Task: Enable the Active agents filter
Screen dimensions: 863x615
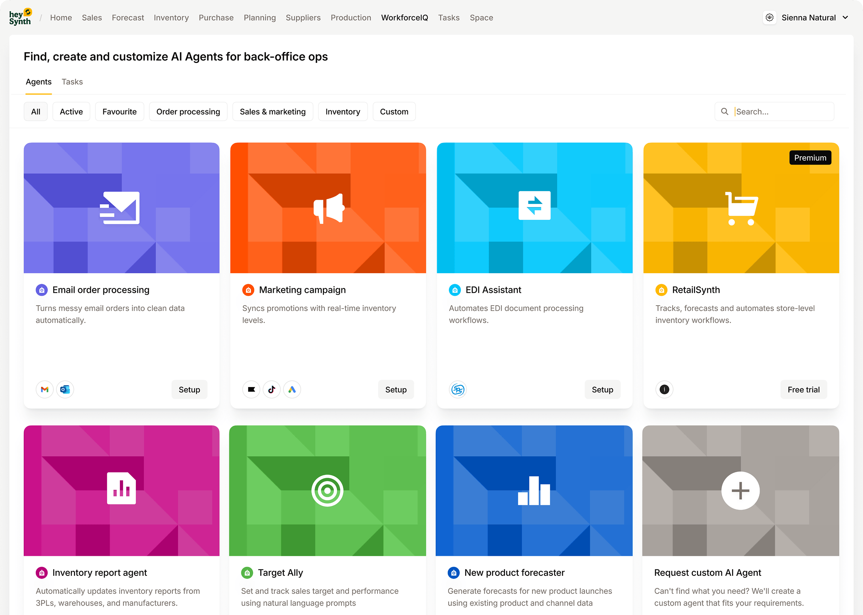Action: tap(71, 111)
